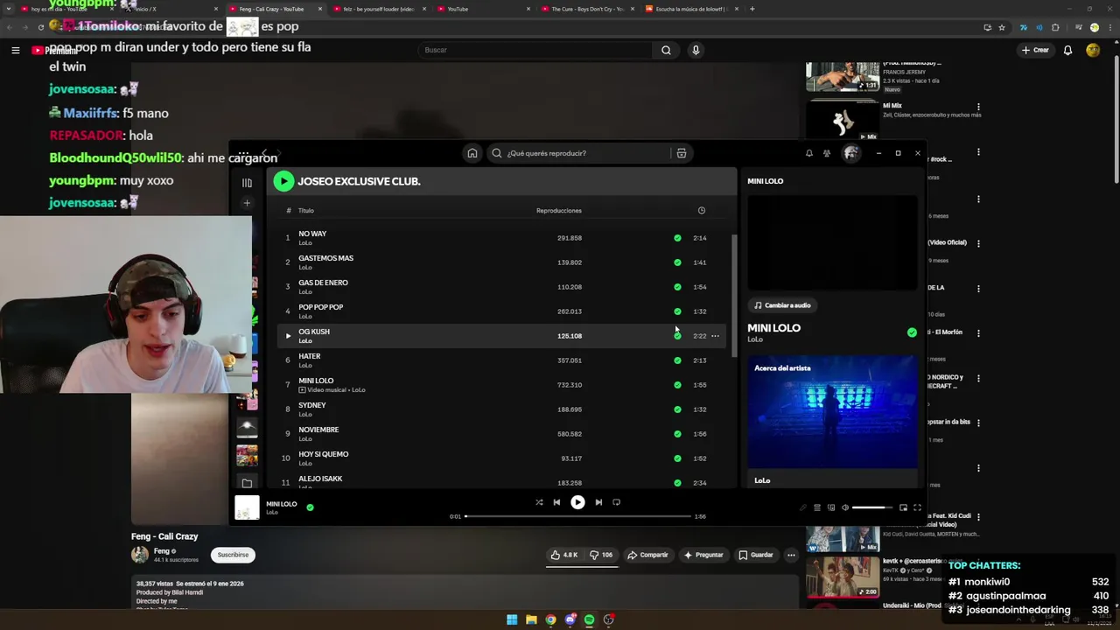Open Spotify from the Windows taskbar

coord(589,619)
